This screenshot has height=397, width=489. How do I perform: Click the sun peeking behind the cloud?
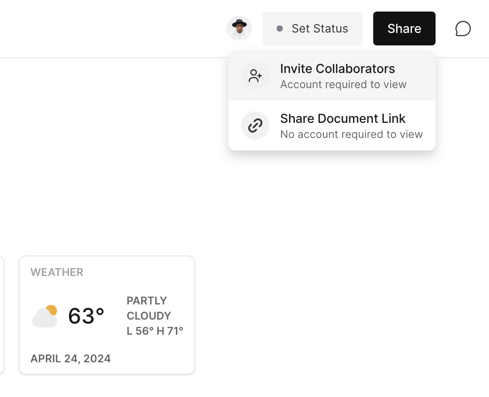click(52, 310)
